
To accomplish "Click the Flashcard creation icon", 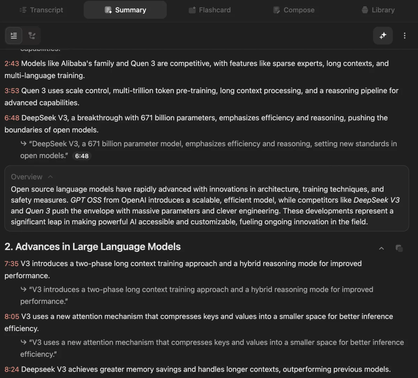I will pyautogui.click(x=192, y=10).
